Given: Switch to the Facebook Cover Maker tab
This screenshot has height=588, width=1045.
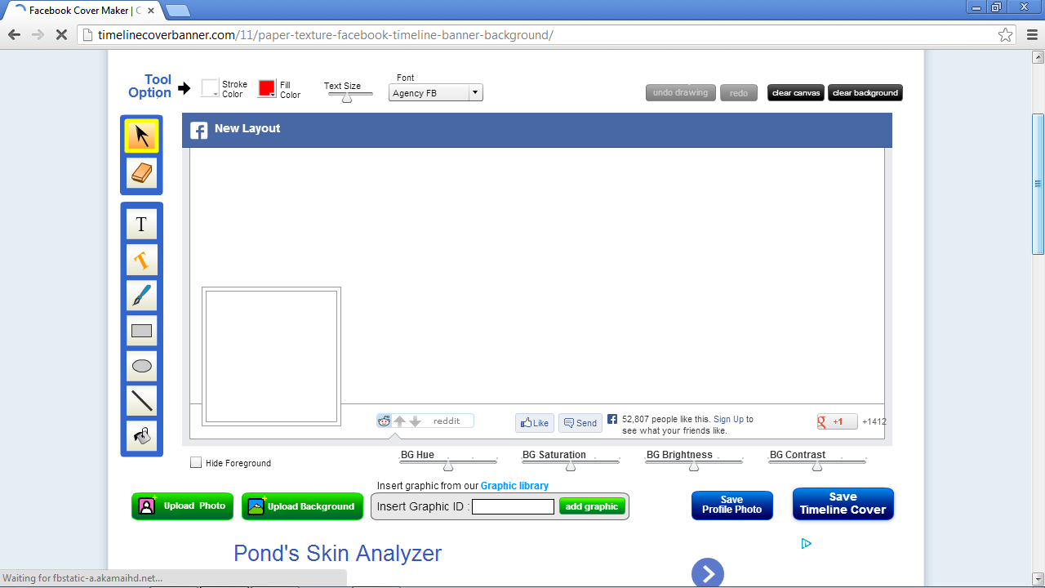Looking at the screenshot, I should point(82,11).
